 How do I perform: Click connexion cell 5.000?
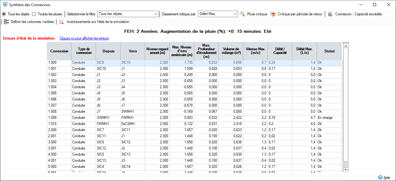click(x=59, y=167)
